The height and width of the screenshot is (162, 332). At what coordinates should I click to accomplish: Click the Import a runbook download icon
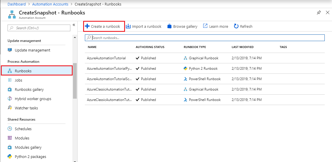pyautogui.click(x=128, y=26)
